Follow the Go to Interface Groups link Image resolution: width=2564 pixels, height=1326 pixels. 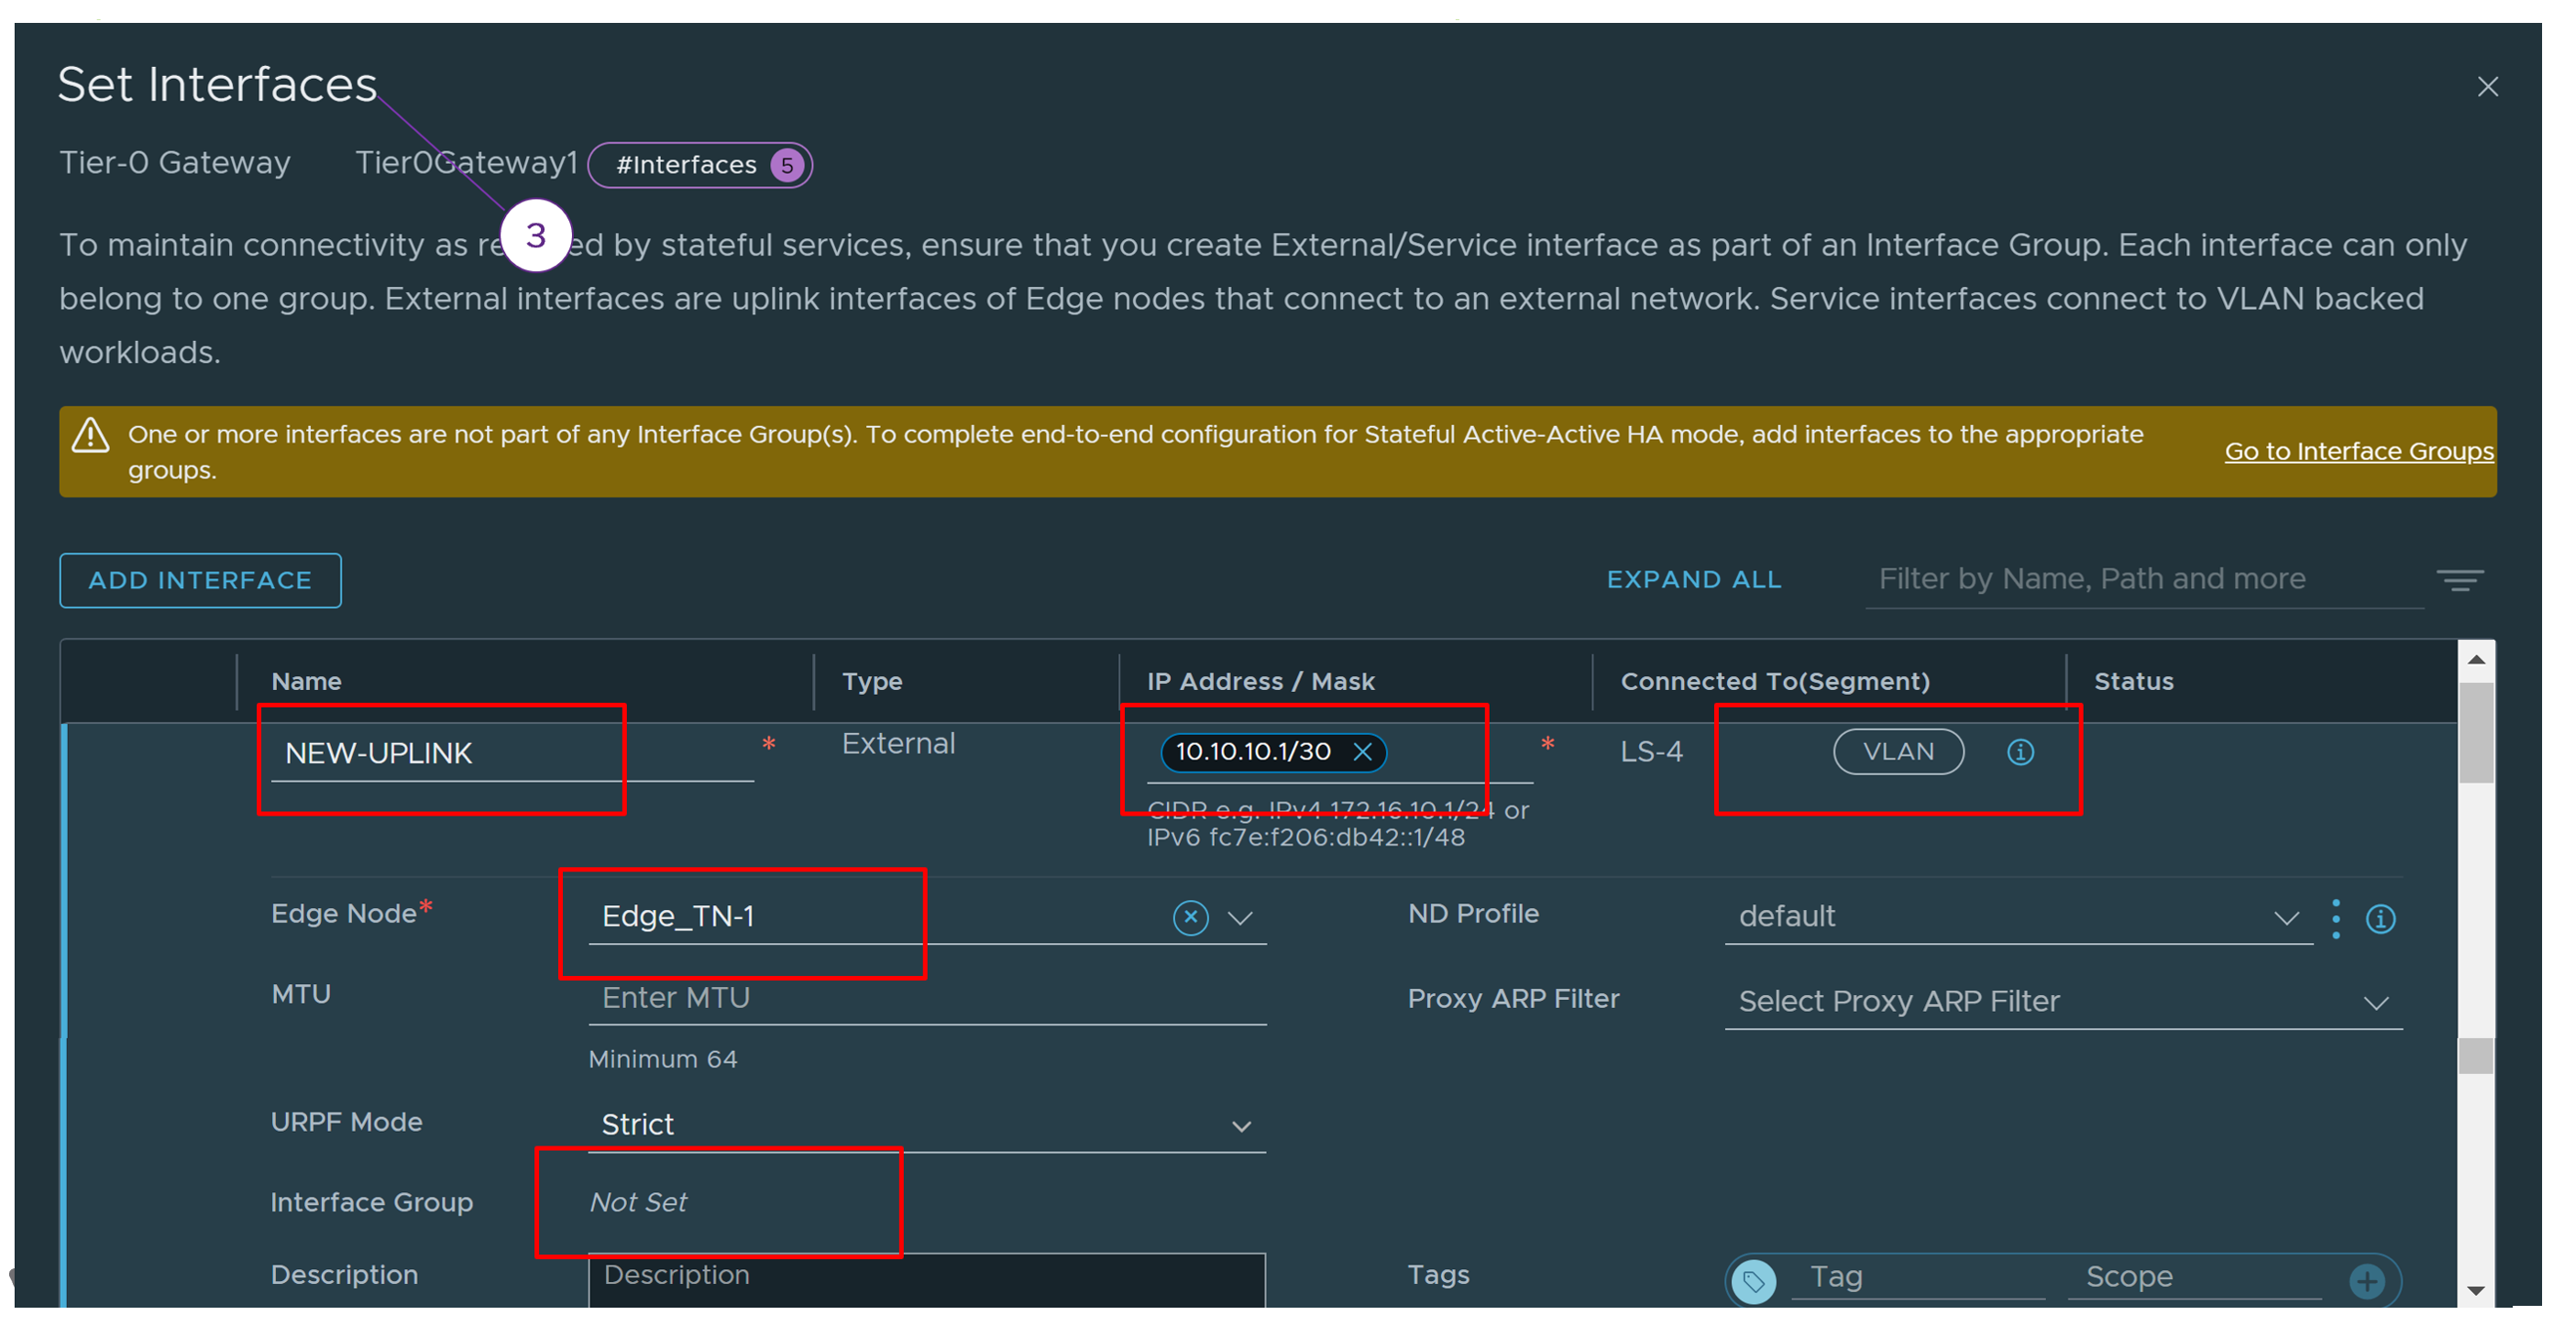pos(2358,452)
